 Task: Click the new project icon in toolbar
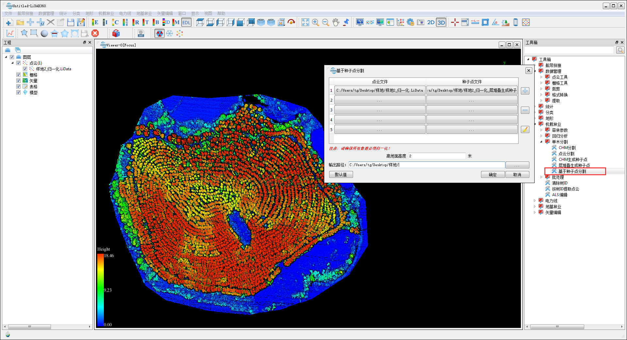(9, 22)
